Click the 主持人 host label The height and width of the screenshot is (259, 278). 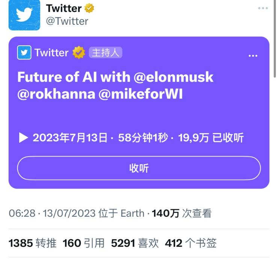(x=106, y=52)
